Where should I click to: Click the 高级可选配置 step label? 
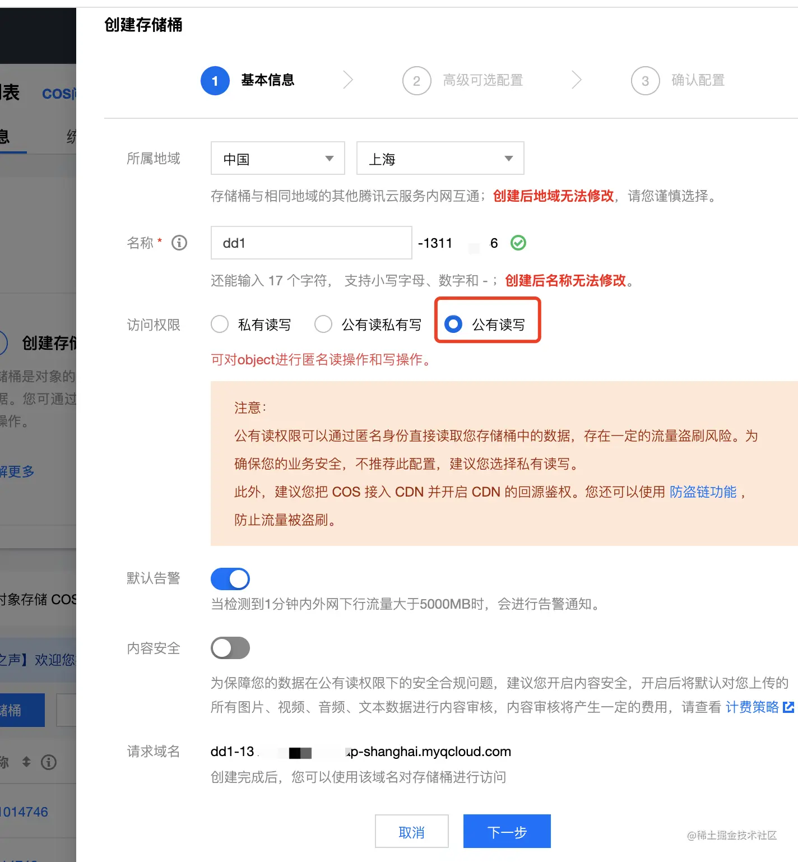[x=483, y=80]
